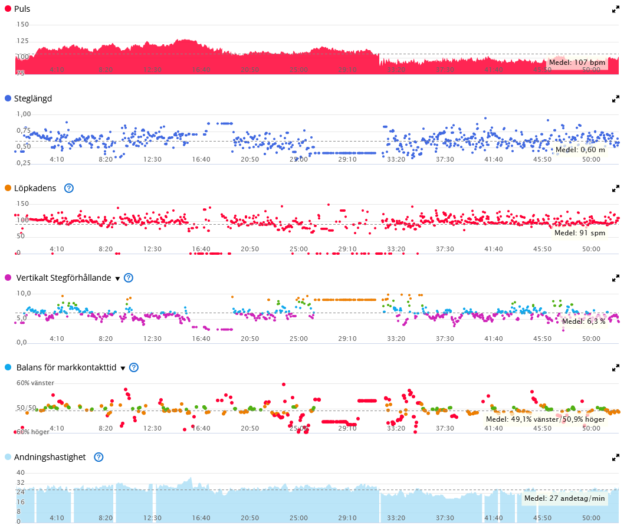Click the '50/50' balance axis label
This screenshot has height=532, width=627.
[x=26, y=408]
